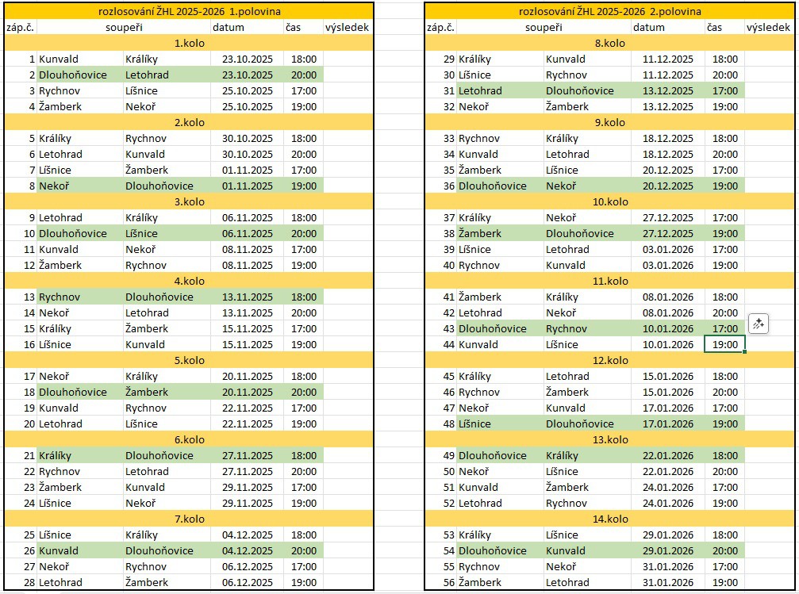Select the "soupeři" header in second-half table
The height and width of the screenshot is (594, 799).
tap(544, 27)
